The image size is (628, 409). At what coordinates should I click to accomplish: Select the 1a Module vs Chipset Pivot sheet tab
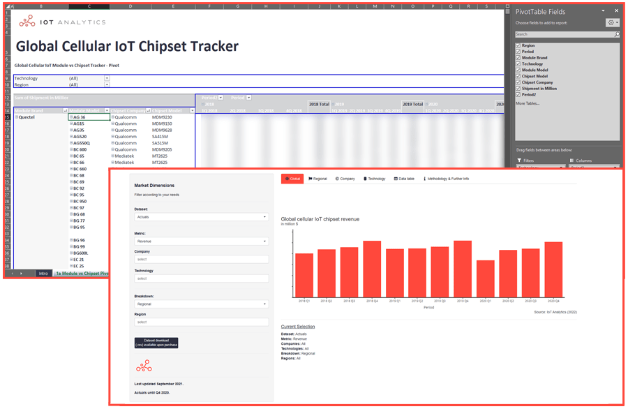(x=82, y=274)
